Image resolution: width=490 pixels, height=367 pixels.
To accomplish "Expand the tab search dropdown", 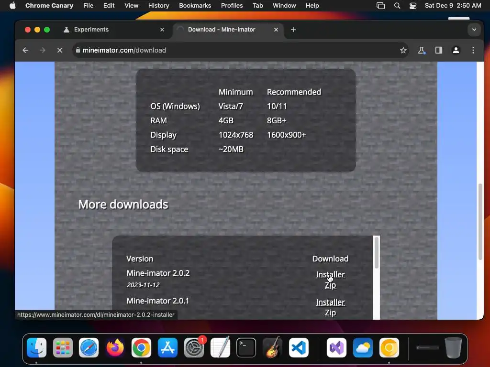I will pos(474,30).
